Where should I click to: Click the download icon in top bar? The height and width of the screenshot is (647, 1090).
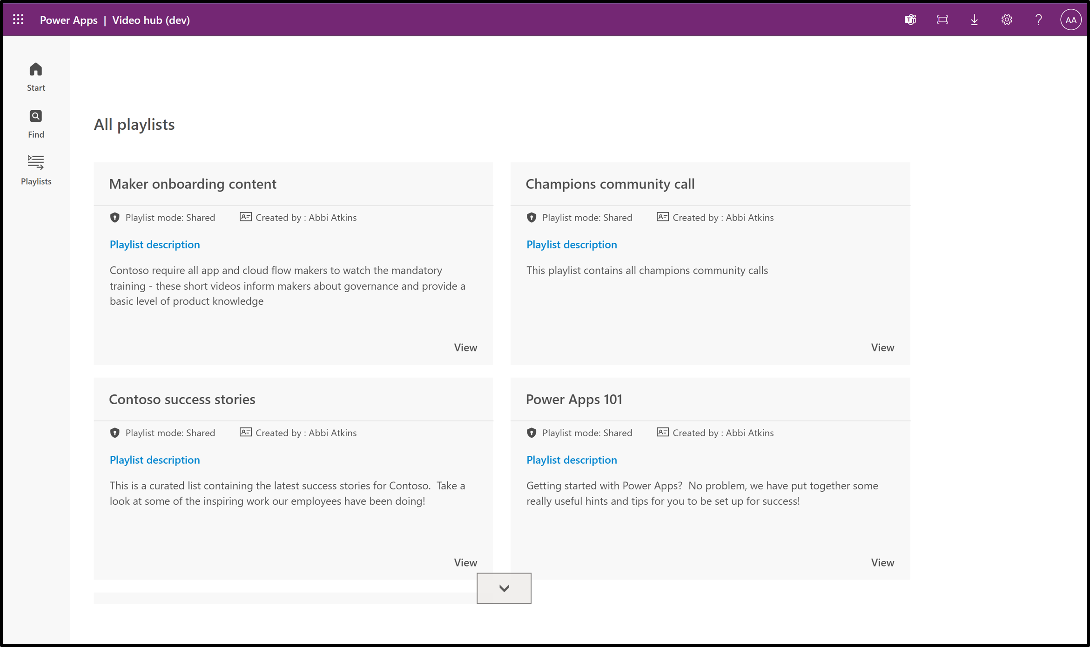click(x=975, y=19)
